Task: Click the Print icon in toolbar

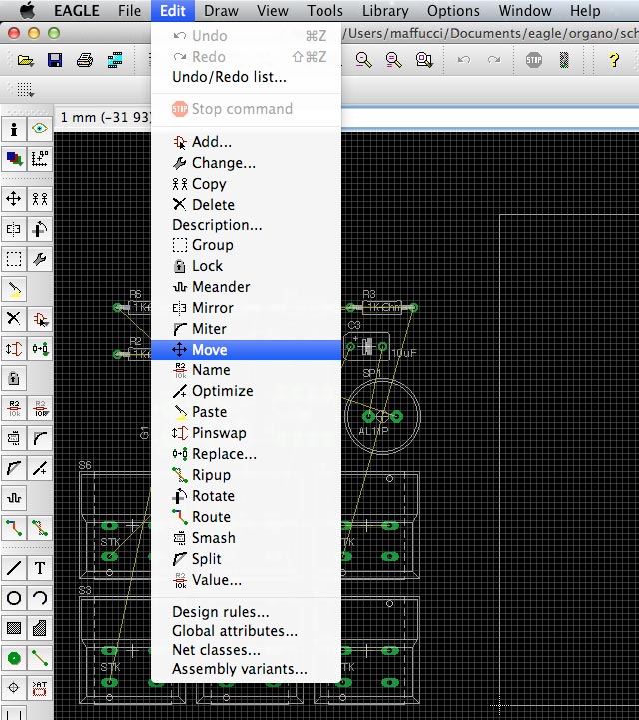Action: tap(85, 60)
